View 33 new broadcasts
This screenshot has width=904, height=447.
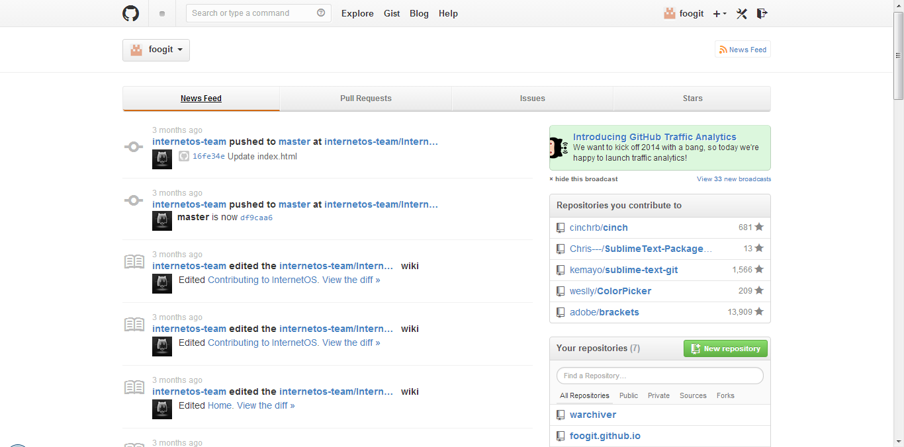(x=734, y=179)
